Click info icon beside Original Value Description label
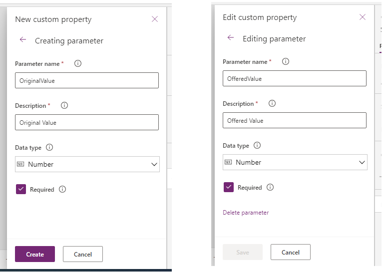This screenshot has height=272, width=385. [64, 106]
